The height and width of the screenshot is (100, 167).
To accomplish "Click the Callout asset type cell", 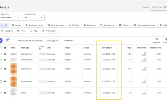I will pos(24,93).
